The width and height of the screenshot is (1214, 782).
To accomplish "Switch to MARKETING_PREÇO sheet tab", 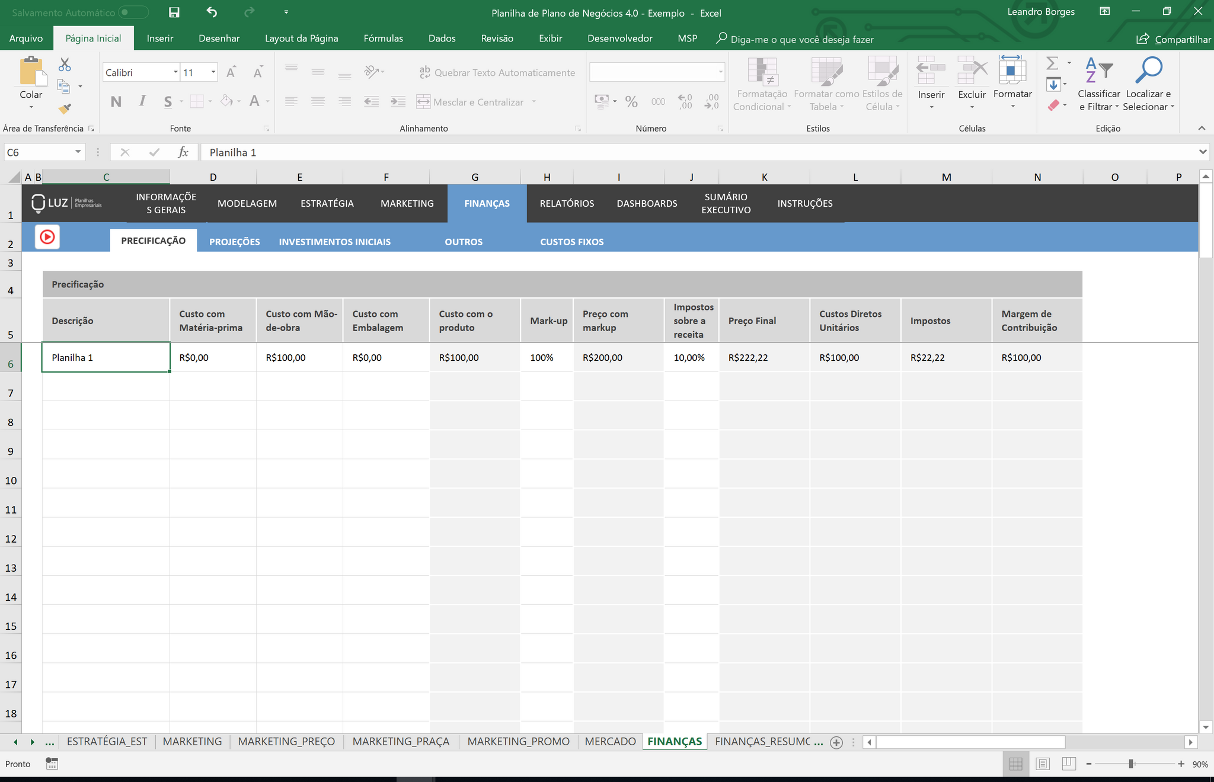I will click(x=286, y=742).
